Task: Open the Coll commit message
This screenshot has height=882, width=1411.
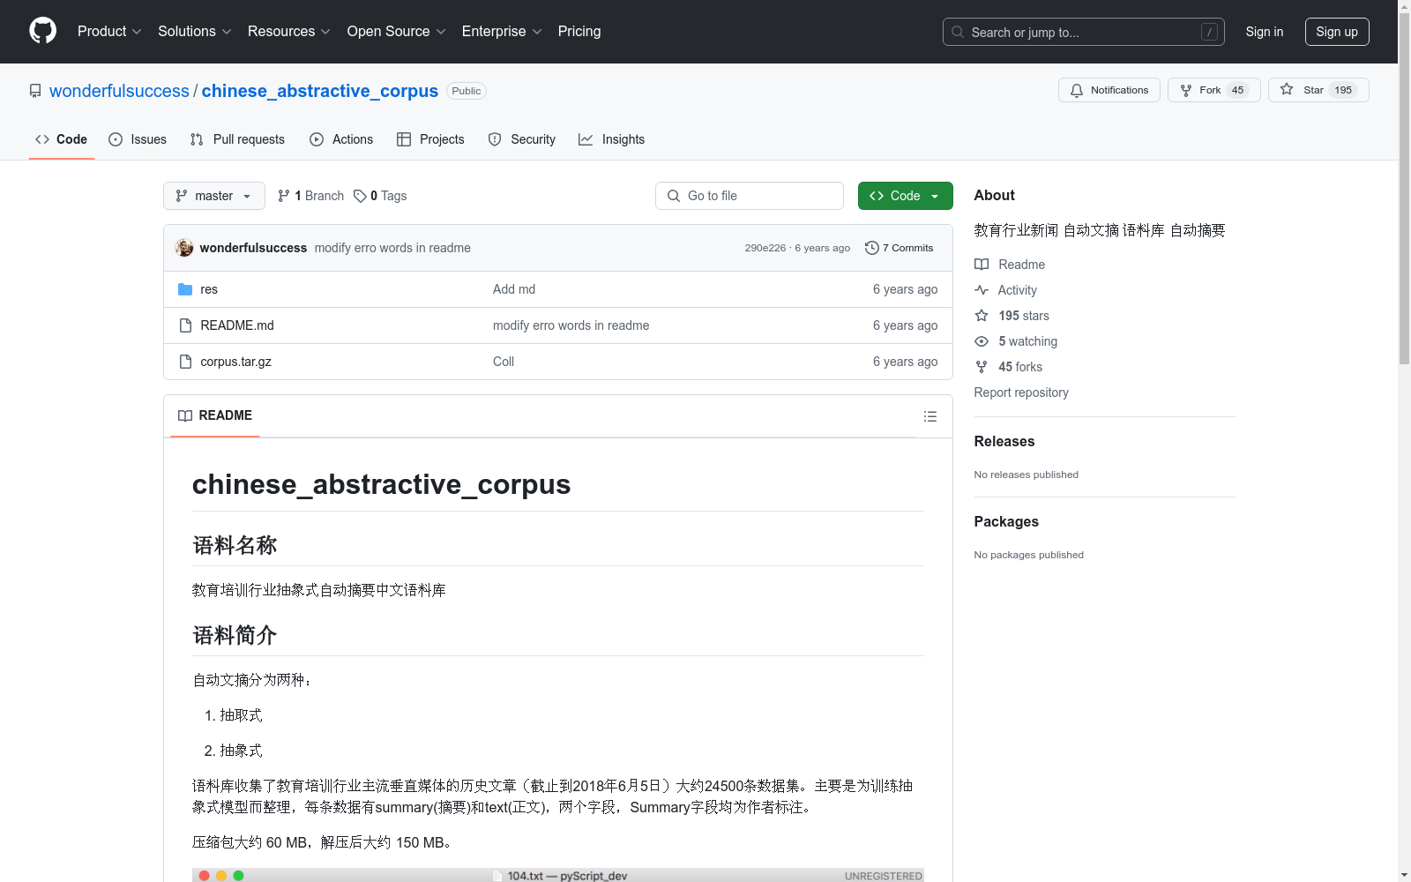Action: tap(504, 362)
